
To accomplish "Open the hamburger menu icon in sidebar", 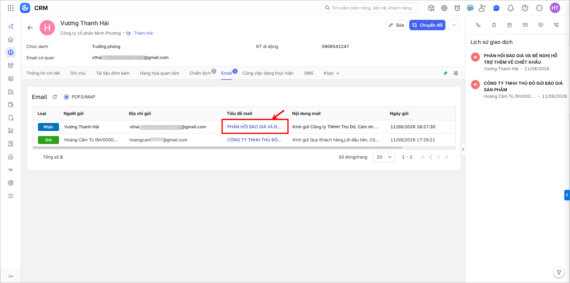I will [x=11, y=196].
